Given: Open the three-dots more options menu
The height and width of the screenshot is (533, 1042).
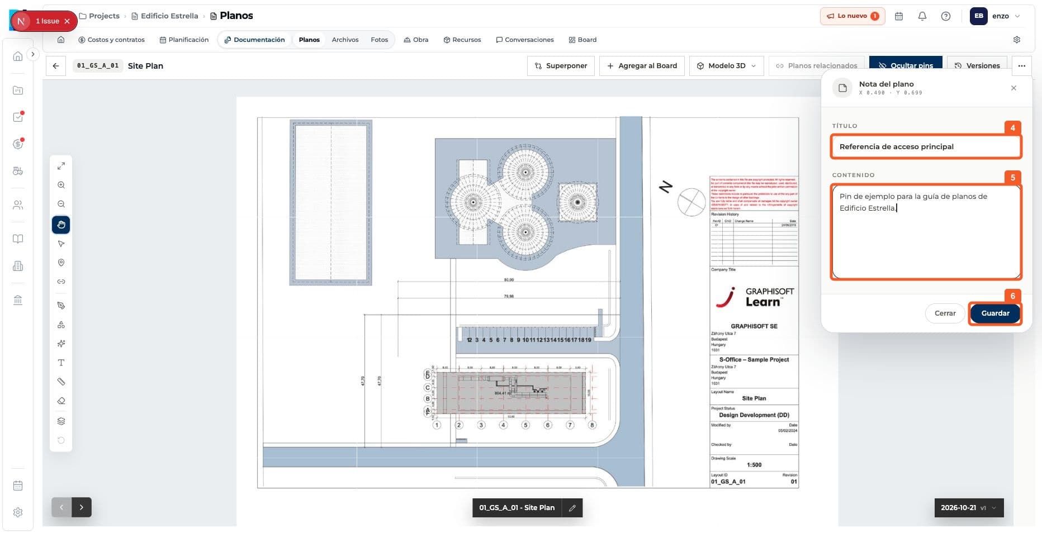Looking at the screenshot, I should (1022, 66).
